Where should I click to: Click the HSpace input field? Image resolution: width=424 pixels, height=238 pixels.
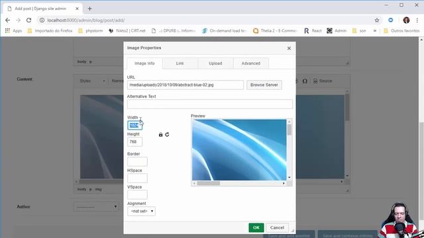pos(137,178)
